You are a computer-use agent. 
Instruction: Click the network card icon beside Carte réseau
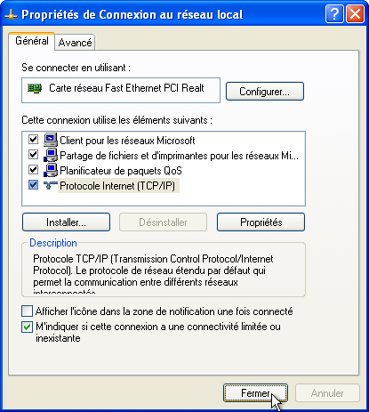35,88
